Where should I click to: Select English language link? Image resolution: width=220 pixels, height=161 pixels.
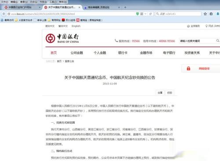[76, 26]
